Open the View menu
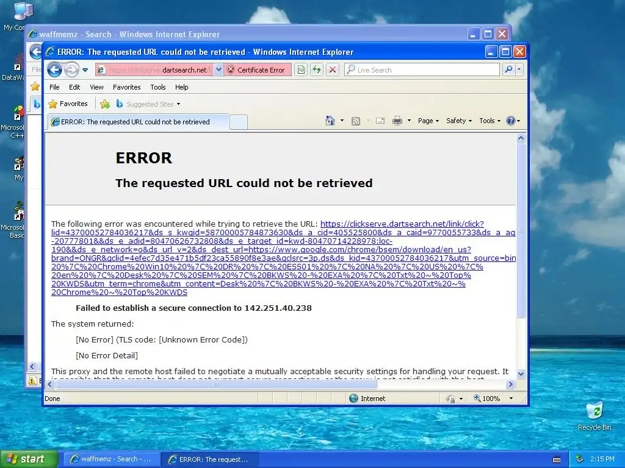Screen dimensions: 625x468 [96, 87]
